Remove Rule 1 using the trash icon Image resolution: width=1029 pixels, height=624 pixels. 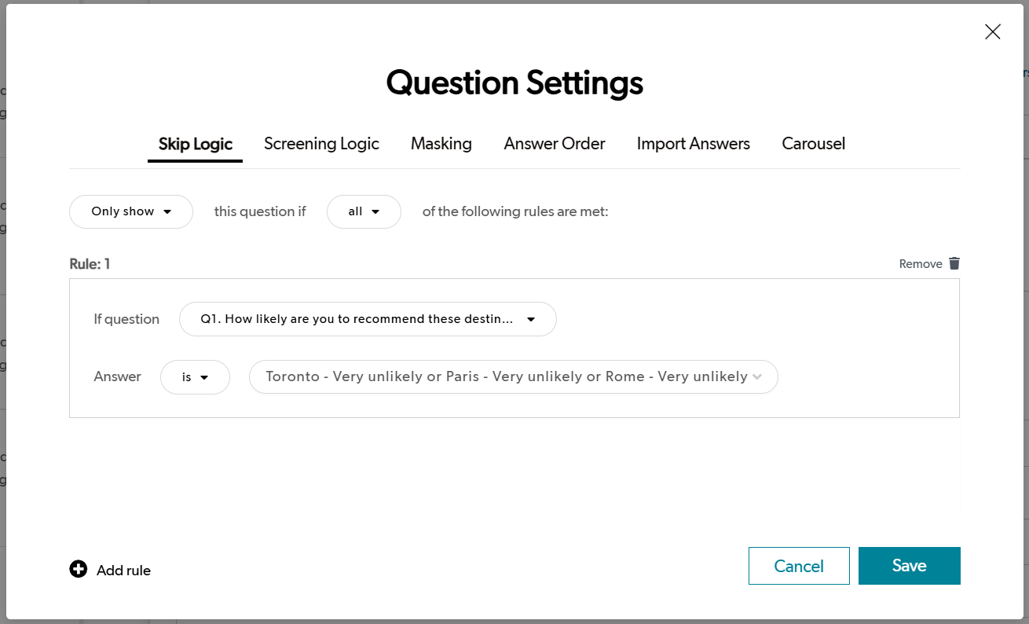[x=954, y=263]
